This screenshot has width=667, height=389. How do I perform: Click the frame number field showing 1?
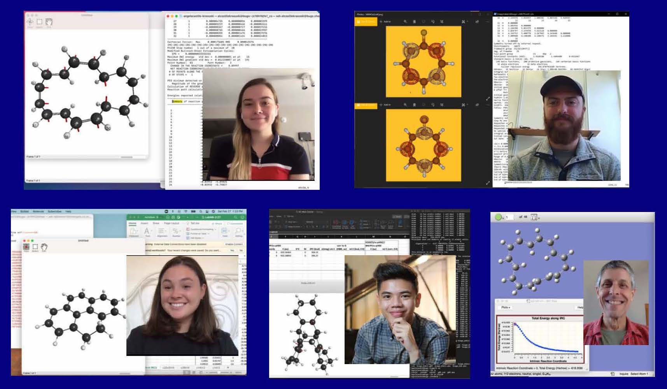click(x=509, y=217)
